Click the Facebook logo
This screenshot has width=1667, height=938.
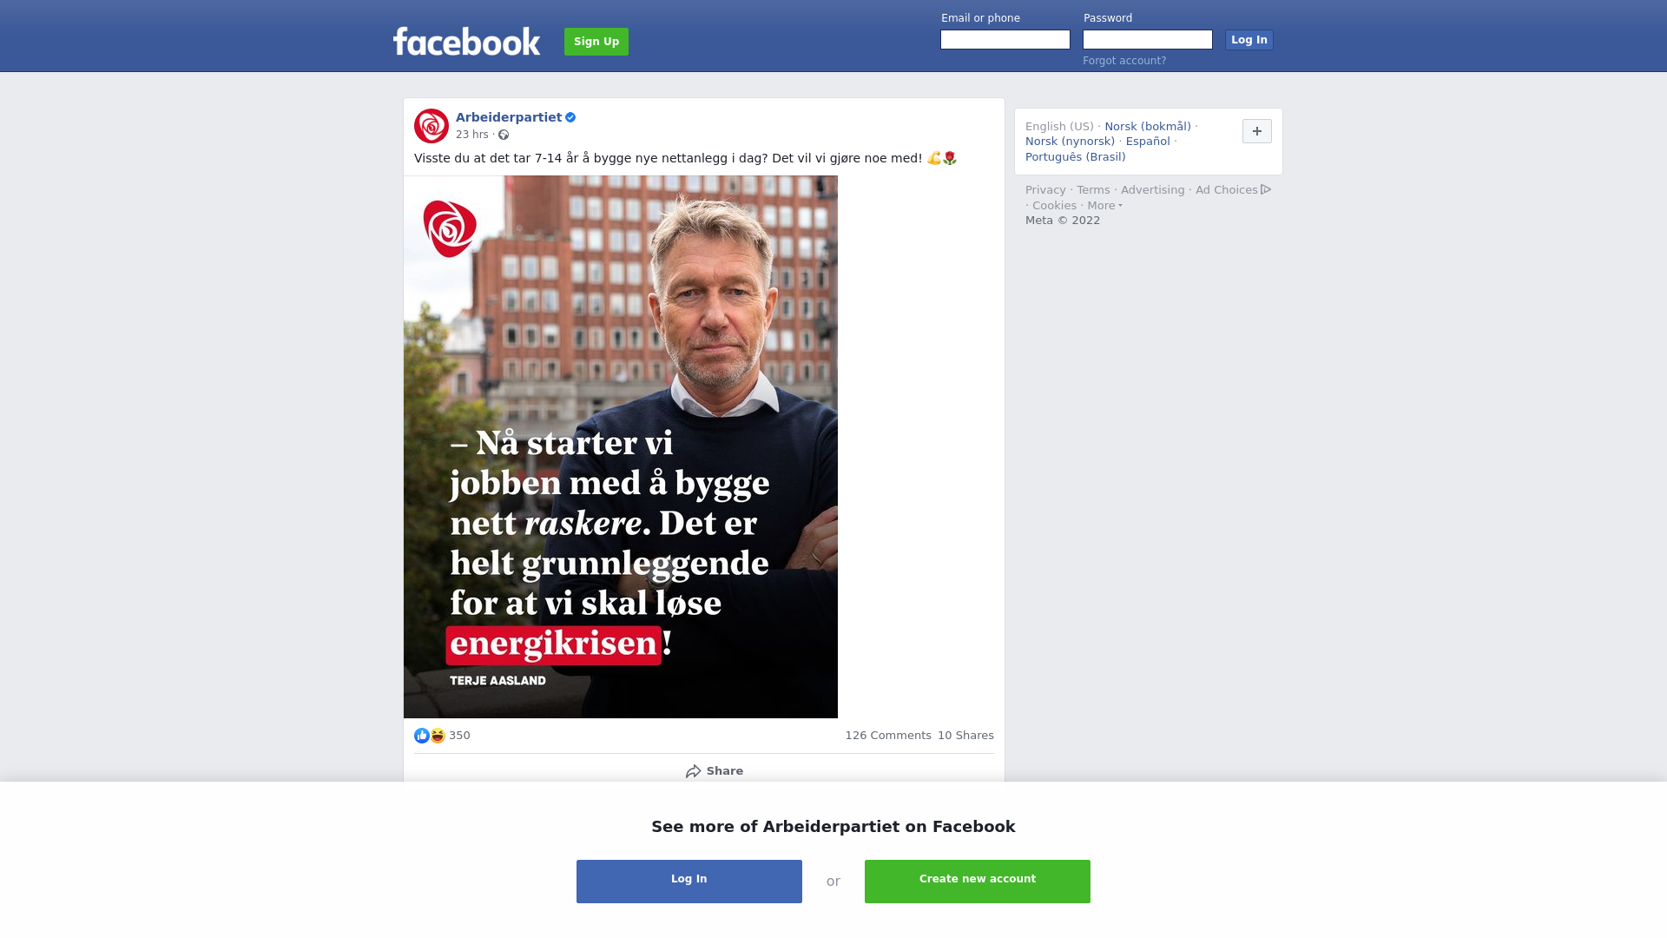[x=466, y=41]
